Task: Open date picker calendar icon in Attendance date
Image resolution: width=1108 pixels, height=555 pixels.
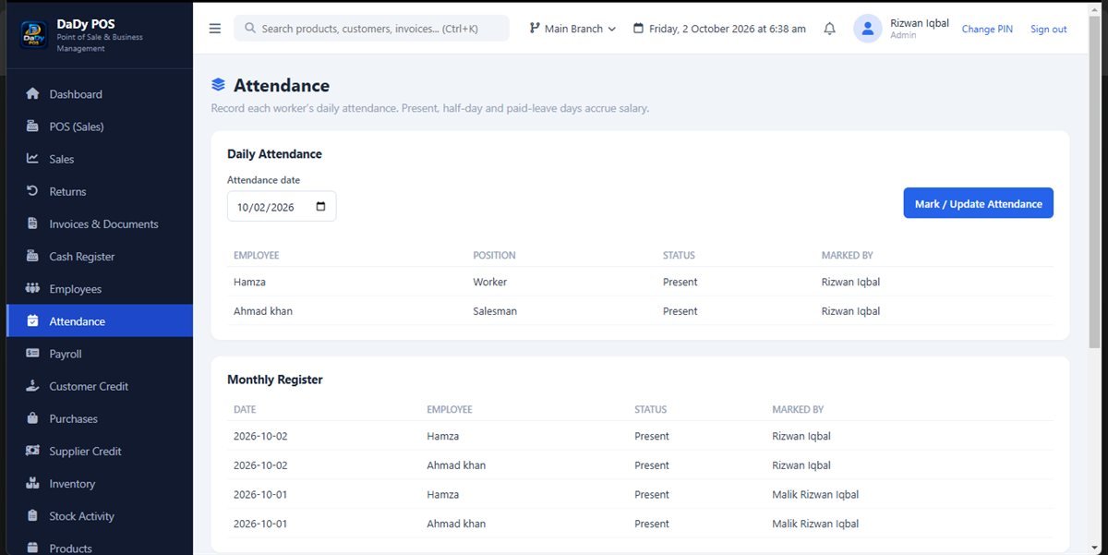Action: pyautogui.click(x=320, y=207)
